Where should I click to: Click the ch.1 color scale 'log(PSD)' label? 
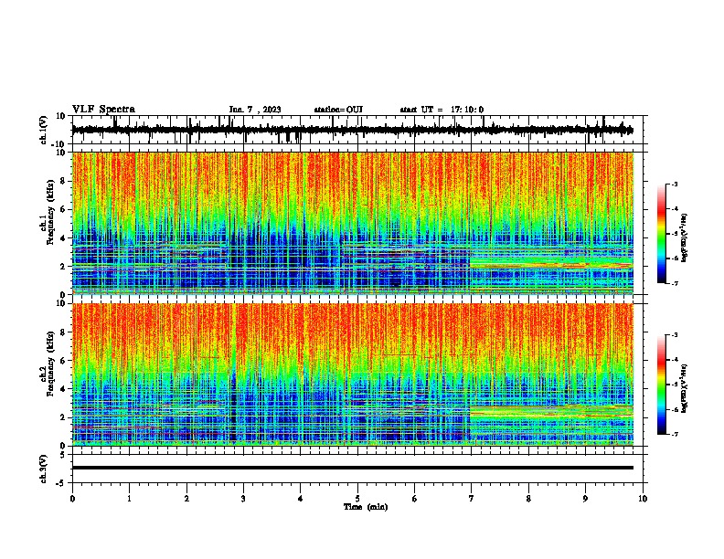point(685,238)
